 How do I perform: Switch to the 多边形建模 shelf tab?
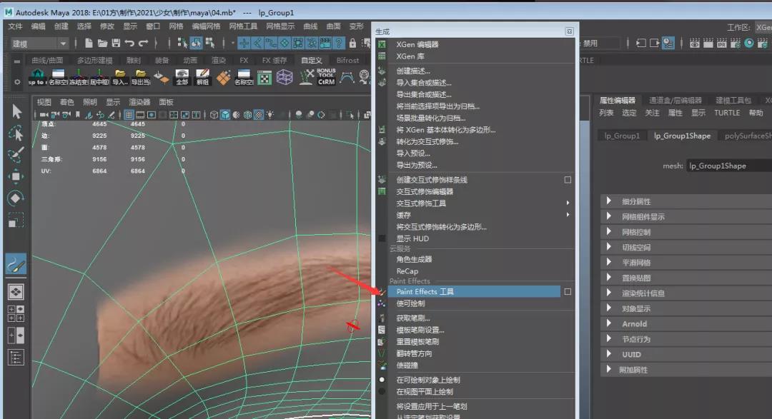click(94, 61)
